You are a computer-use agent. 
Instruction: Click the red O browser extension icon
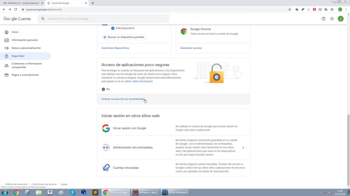pyautogui.click(x=314, y=10)
